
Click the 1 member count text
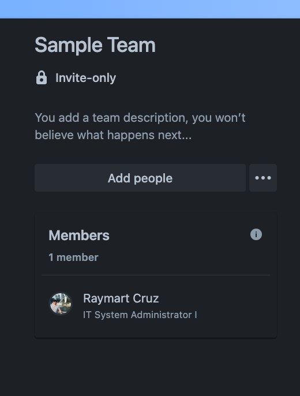pyautogui.click(x=73, y=257)
